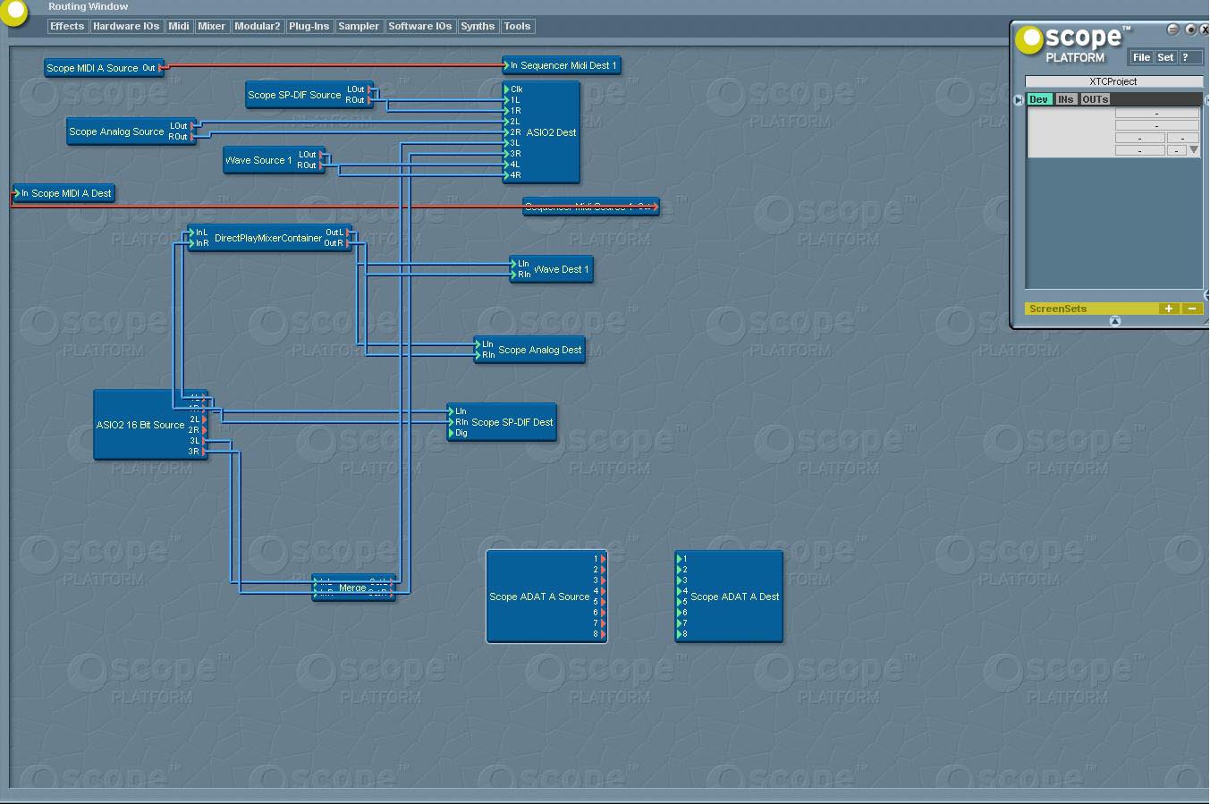
Task: Switch to the INs tab
Action: (x=1066, y=99)
